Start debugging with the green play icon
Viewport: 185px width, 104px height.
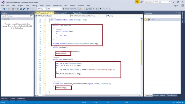click(x=64, y=9)
